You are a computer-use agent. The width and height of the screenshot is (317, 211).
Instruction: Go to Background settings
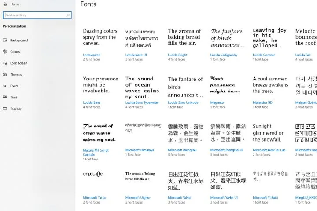point(19,40)
